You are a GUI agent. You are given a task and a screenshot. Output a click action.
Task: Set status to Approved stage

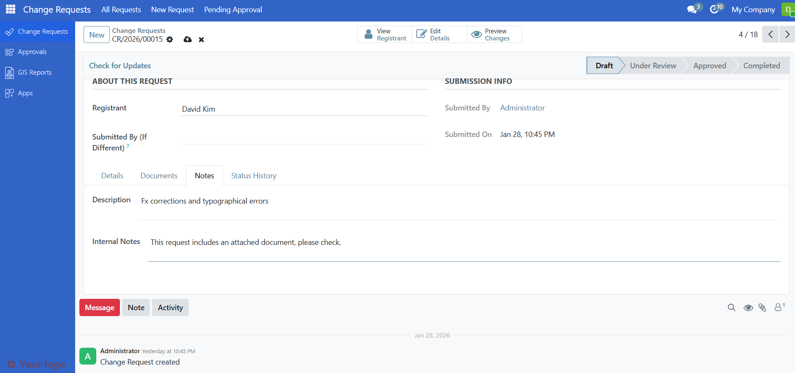pos(709,66)
